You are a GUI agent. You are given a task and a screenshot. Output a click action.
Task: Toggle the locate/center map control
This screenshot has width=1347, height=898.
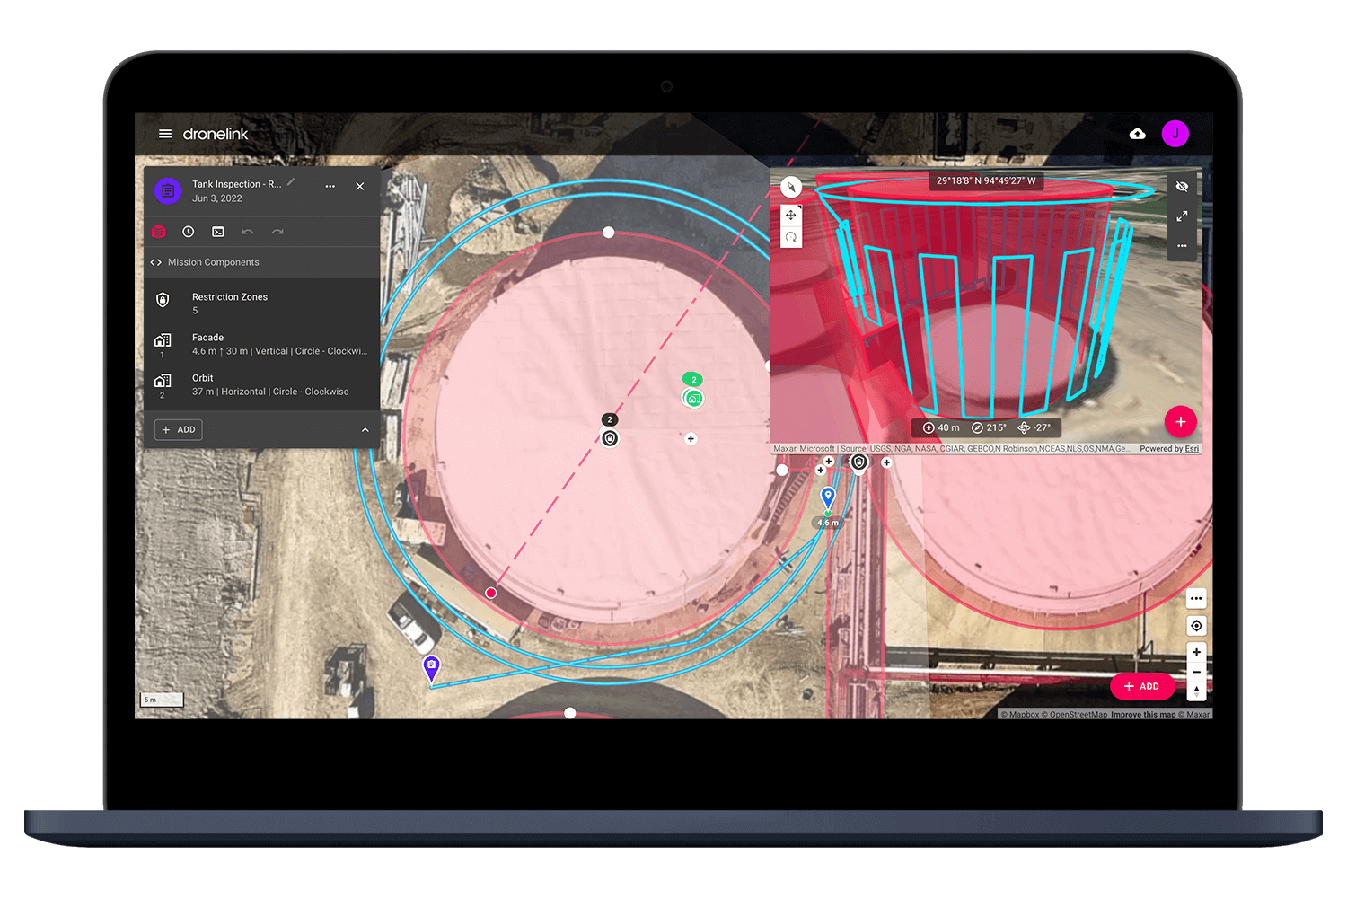coord(1196,625)
